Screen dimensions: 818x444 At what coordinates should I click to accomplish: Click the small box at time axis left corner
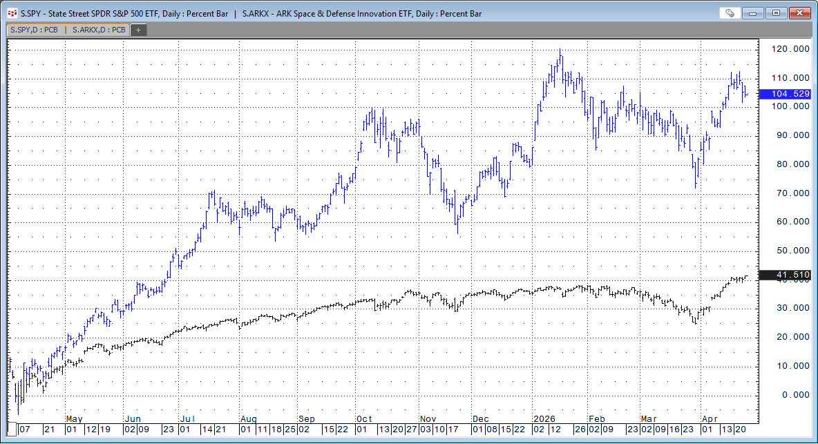pos(12,429)
